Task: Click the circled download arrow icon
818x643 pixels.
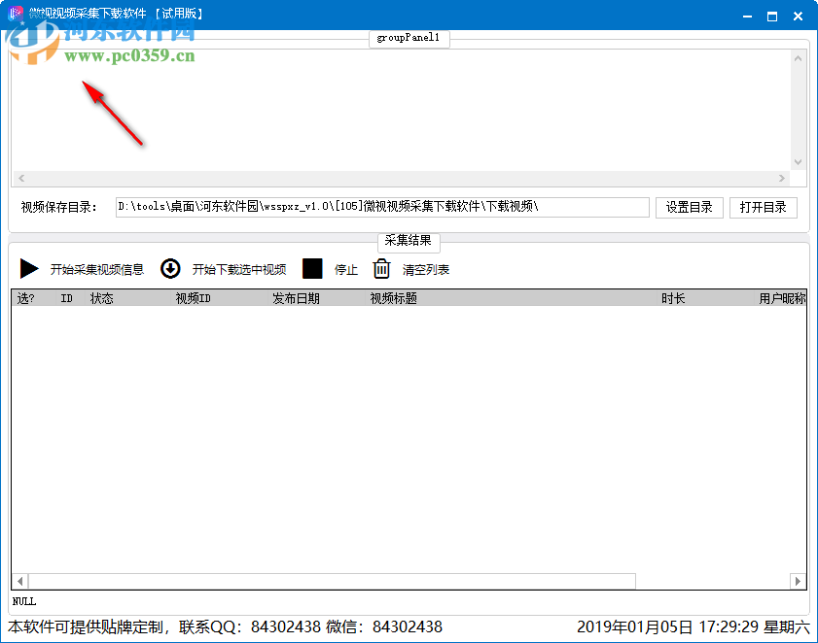Action: (170, 269)
